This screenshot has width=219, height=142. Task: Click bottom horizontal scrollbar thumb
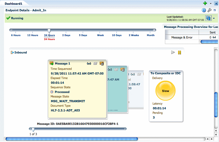(72, 139)
